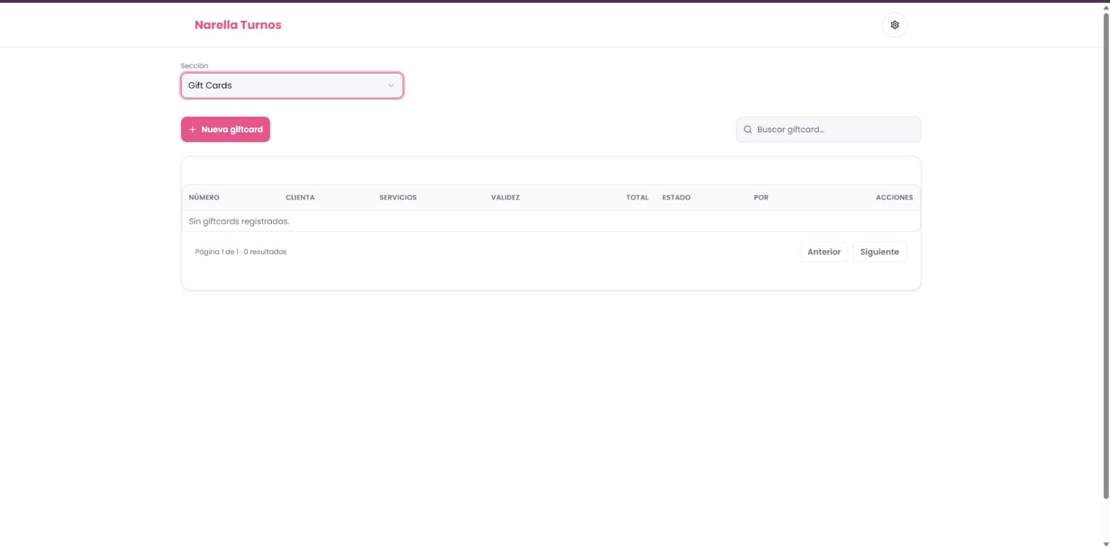Click the ESTADO column header
The image size is (1110, 548).
click(676, 197)
